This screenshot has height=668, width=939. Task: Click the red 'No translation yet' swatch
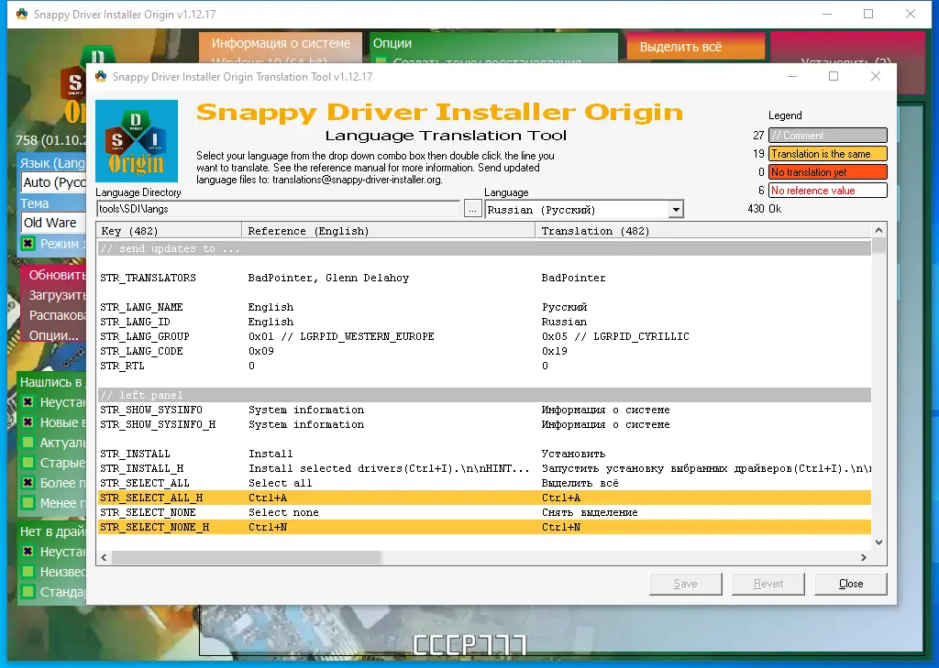tap(828, 172)
